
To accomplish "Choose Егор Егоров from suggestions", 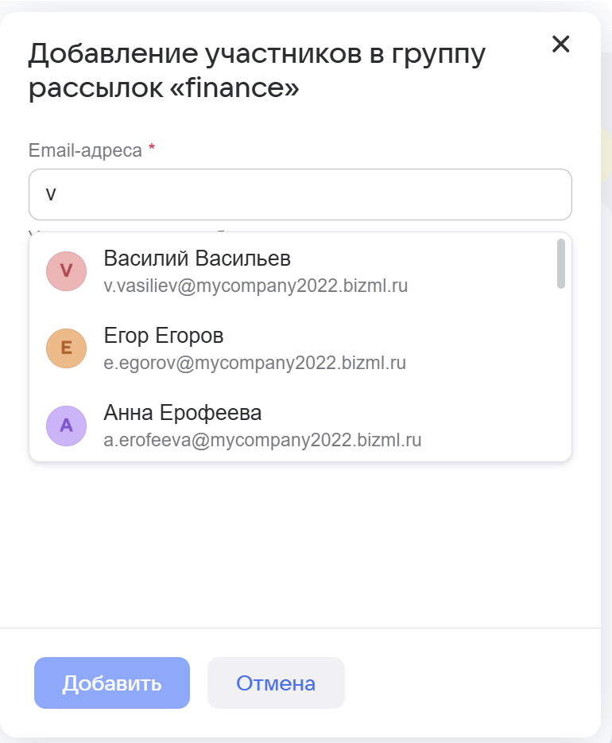I will 164,336.
